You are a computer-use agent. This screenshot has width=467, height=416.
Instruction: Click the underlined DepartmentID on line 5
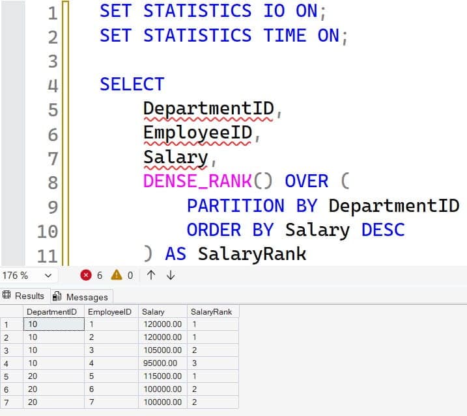click(208, 109)
